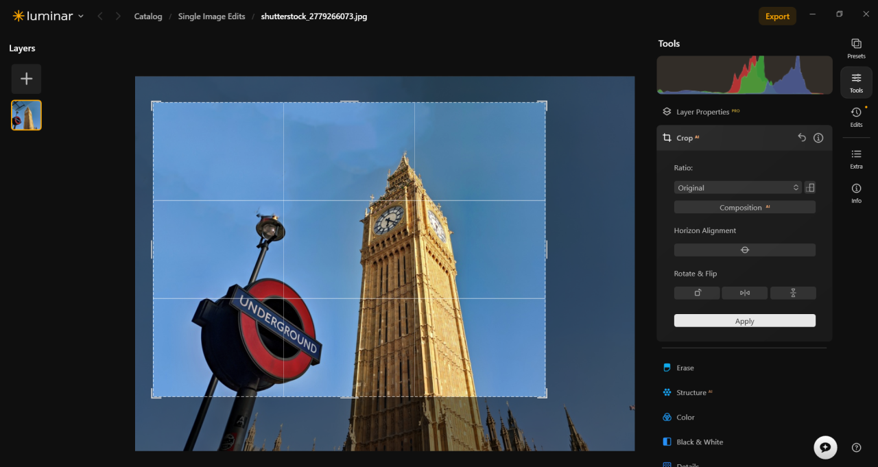Open Layer Properties PRO tool
This screenshot has width=878, height=467.
coord(744,112)
